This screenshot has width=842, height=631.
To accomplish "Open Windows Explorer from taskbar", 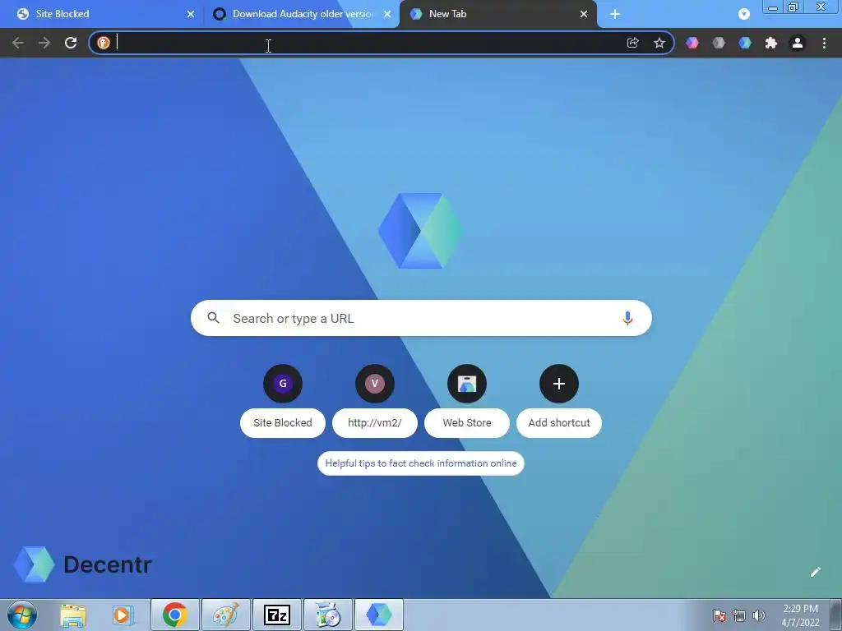I will (73, 615).
